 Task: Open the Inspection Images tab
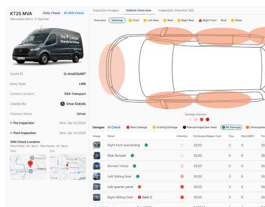pos(106,10)
